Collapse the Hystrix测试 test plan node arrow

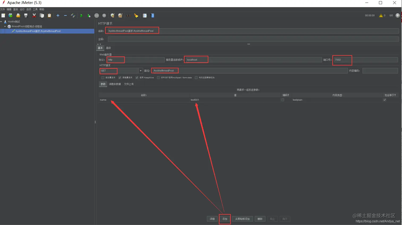pyautogui.click(x=1, y=22)
